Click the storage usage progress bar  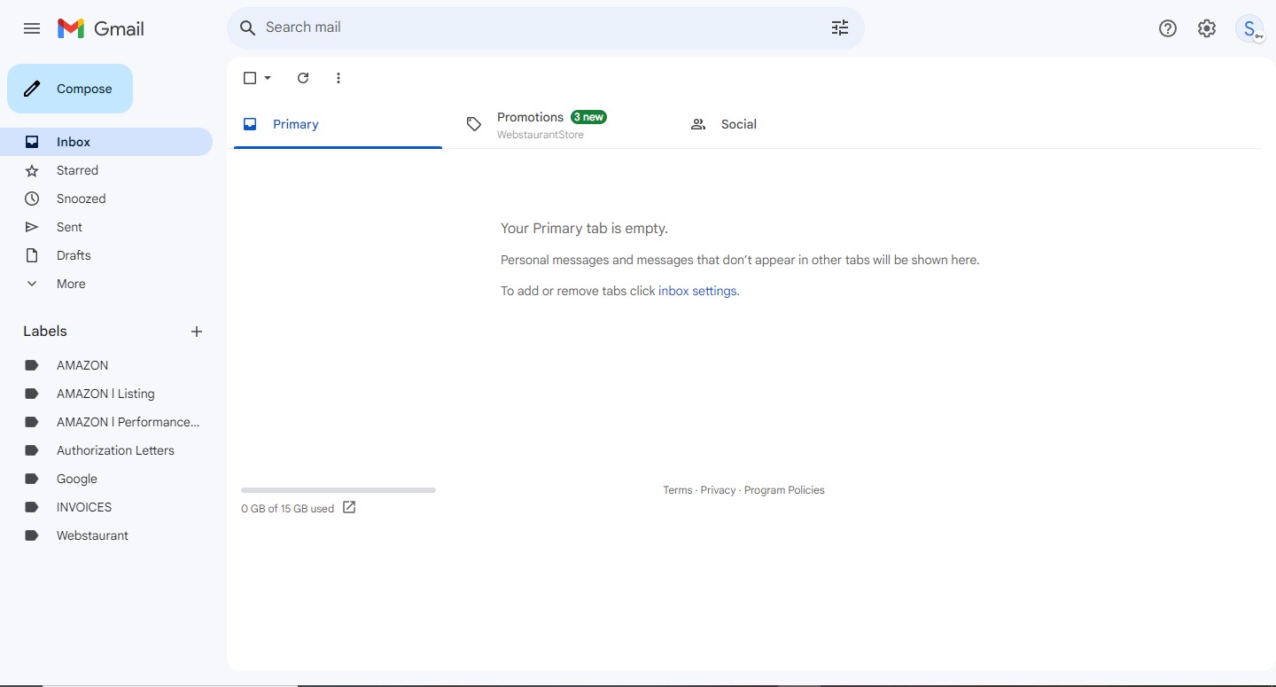338,490
